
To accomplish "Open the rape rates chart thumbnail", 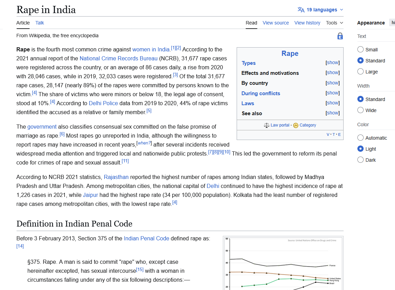I will [283, 263].
